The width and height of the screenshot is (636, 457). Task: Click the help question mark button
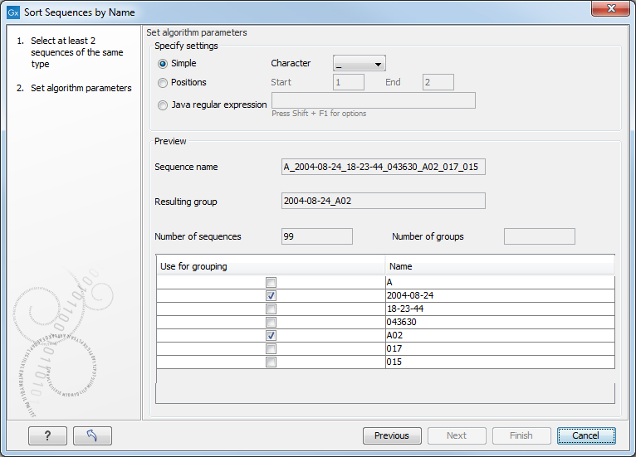click(46, 435)
